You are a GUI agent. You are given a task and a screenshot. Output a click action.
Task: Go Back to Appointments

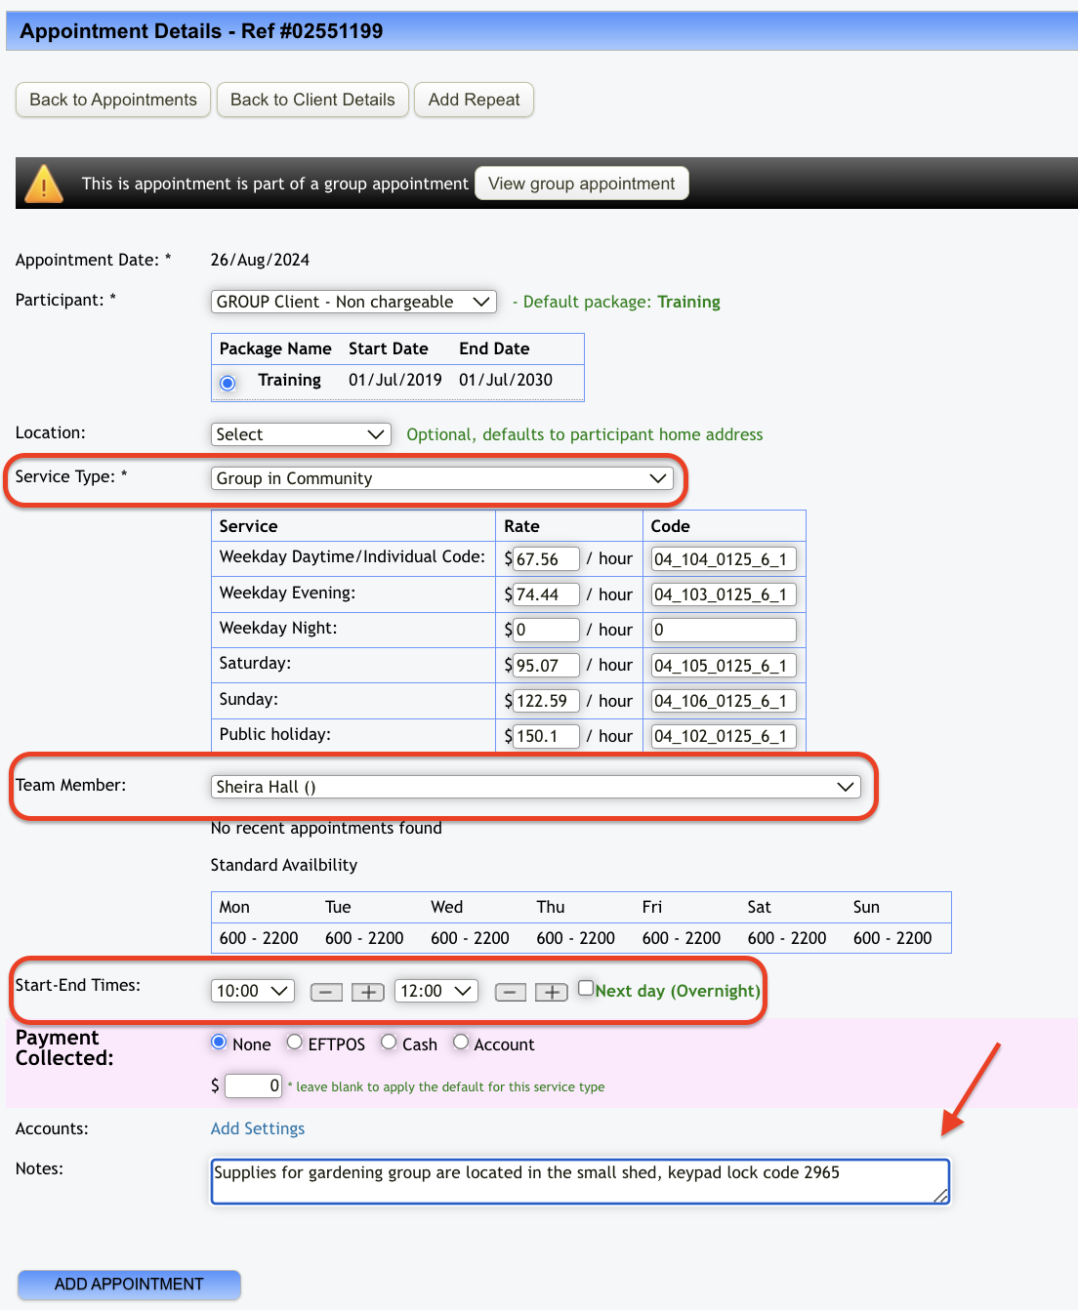point(113,100)
